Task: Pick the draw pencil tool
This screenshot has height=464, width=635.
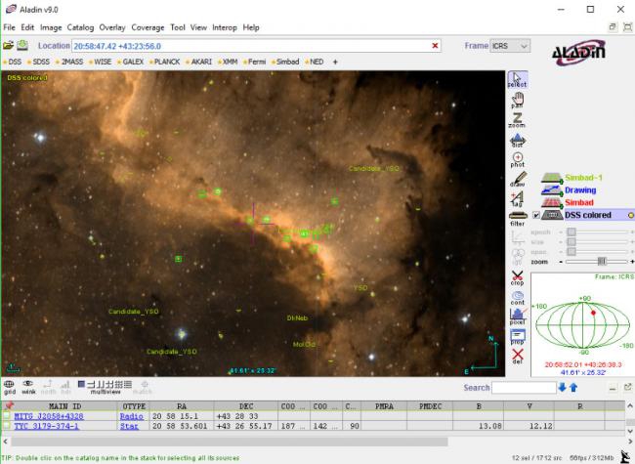Action: [517, 180]
